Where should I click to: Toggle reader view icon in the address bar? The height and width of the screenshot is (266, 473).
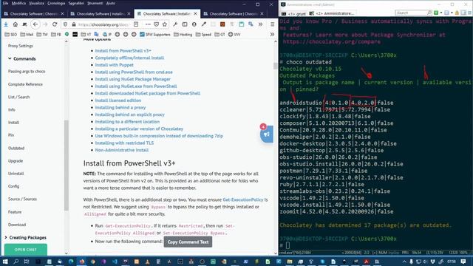click(x=136, y=24)
